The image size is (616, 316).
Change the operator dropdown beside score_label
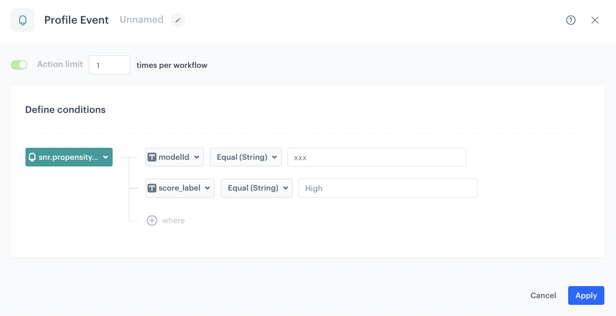click(x=257, y=188)
